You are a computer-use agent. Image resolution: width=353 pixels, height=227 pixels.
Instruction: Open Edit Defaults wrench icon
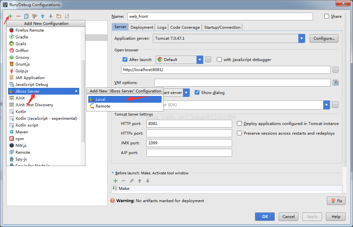[x=35, y=16]
